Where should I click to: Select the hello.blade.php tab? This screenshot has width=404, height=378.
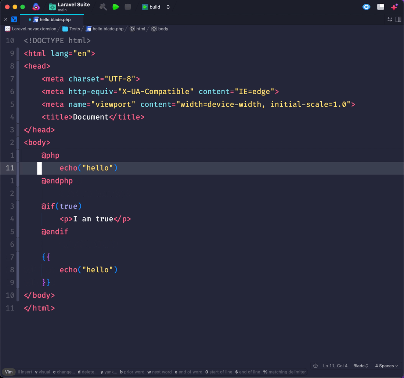pyautogui.click(x=51, y=19)
